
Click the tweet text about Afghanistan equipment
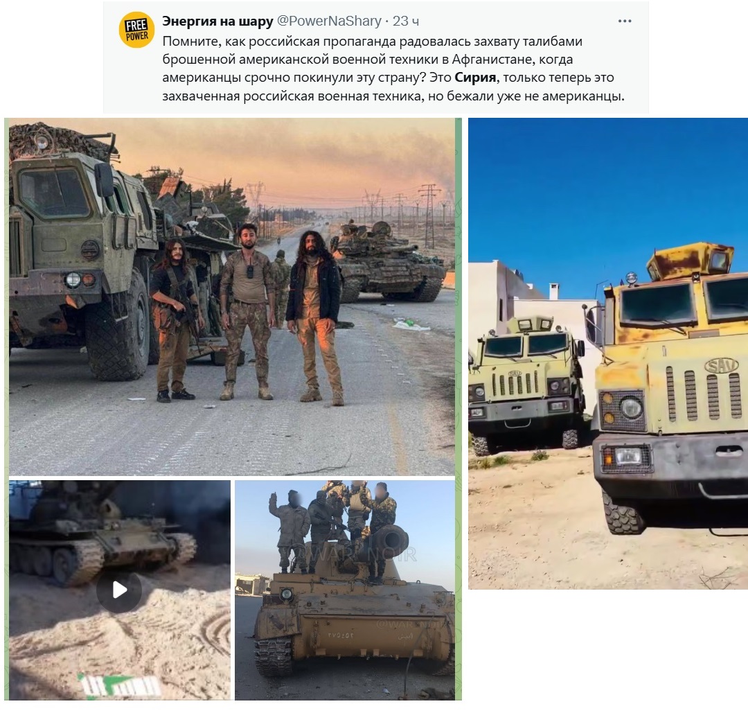(x=393, y=68)
